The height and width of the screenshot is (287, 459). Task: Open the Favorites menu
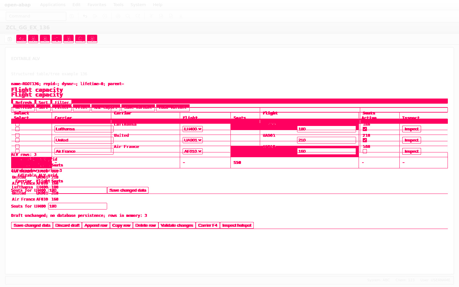(x=97, y=5)
